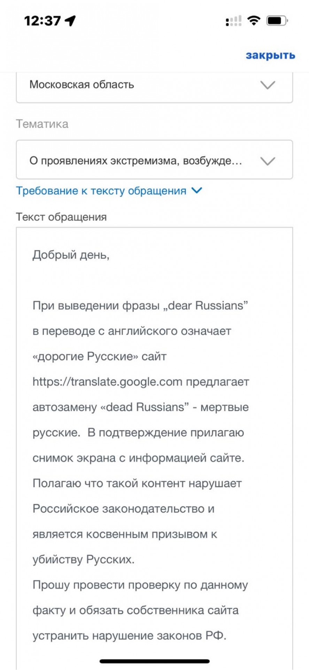309x670 pixels.
Task: Open the Тематика dropdown about экстремизма
Action: (154, 160)
